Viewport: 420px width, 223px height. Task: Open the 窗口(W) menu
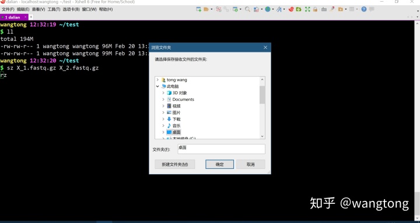89,9
